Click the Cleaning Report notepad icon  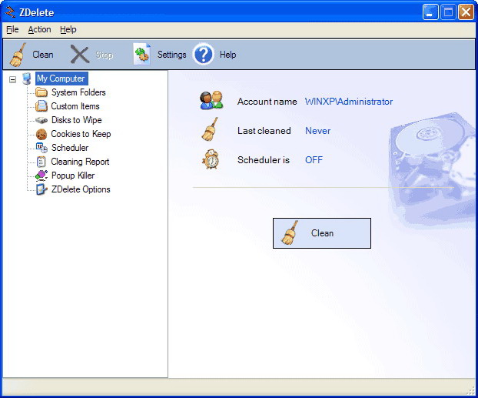pos(41,162)
